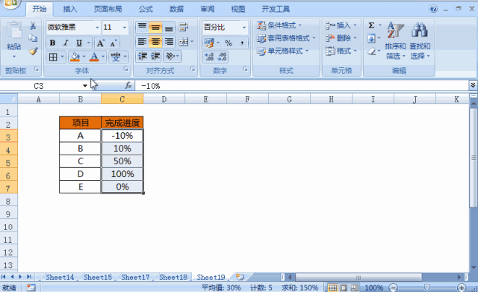Switch to Page Layout view icon
Viewport: 478px width, 292px height.
(x=344, y=288)
